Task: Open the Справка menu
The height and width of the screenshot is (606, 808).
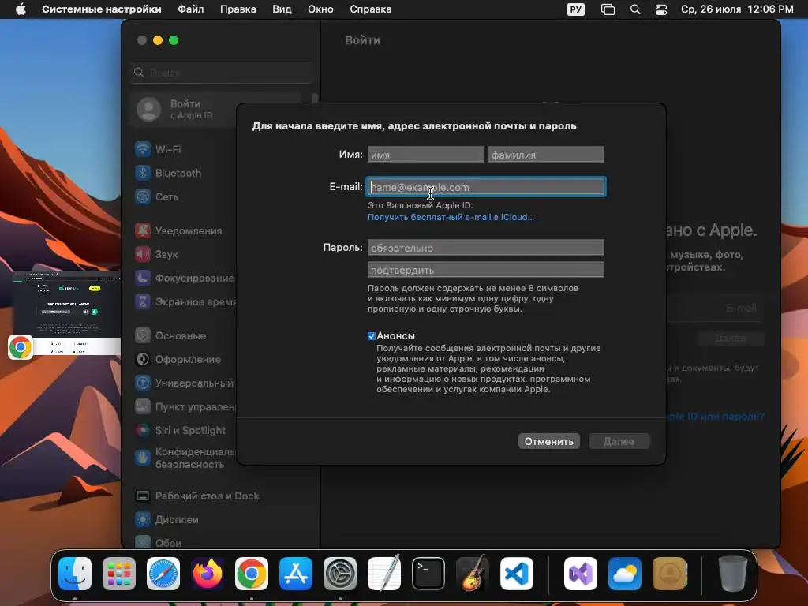Action: 371,9
